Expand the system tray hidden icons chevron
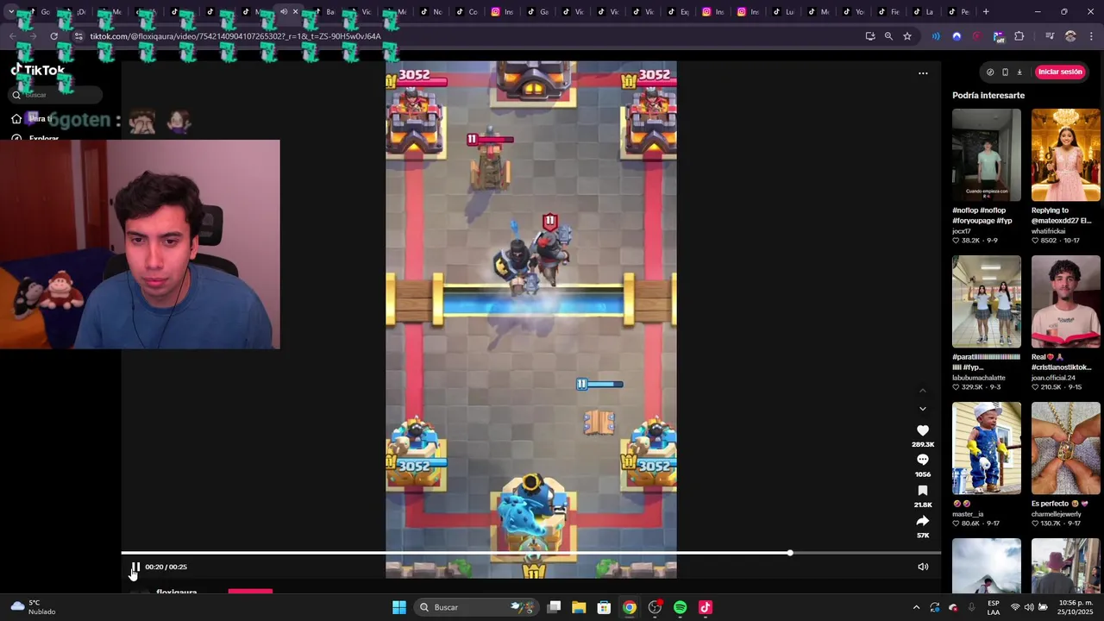Screen dimensions: 1104x621 pyautogui.click(x=916, y=607)
